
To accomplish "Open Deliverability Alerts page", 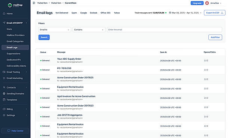I will (16, 66).
